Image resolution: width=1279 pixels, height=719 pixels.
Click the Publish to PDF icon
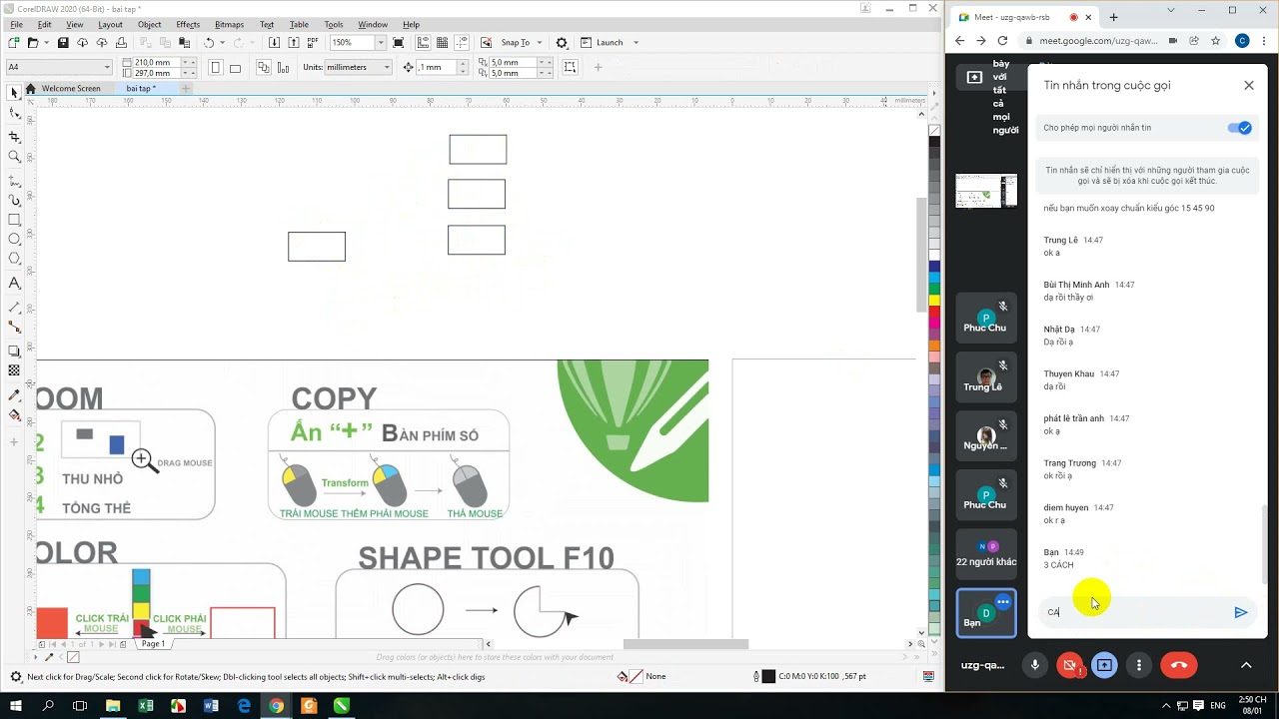click(x=313, y=43)
